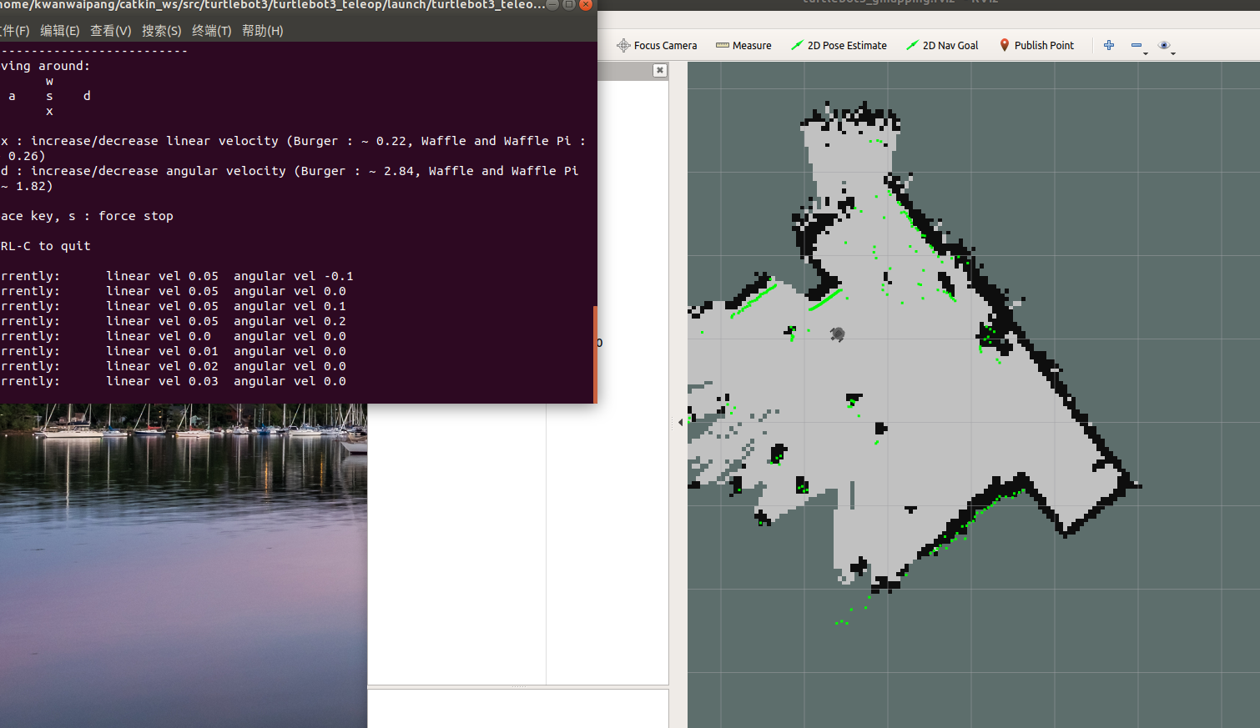The width and height of the screenshot is (1260, 728).
Task: Close the RViz side panel with its X button
Action: [659, 70]
